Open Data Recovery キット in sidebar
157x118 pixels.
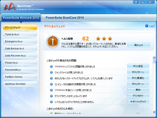coord(20,56)
